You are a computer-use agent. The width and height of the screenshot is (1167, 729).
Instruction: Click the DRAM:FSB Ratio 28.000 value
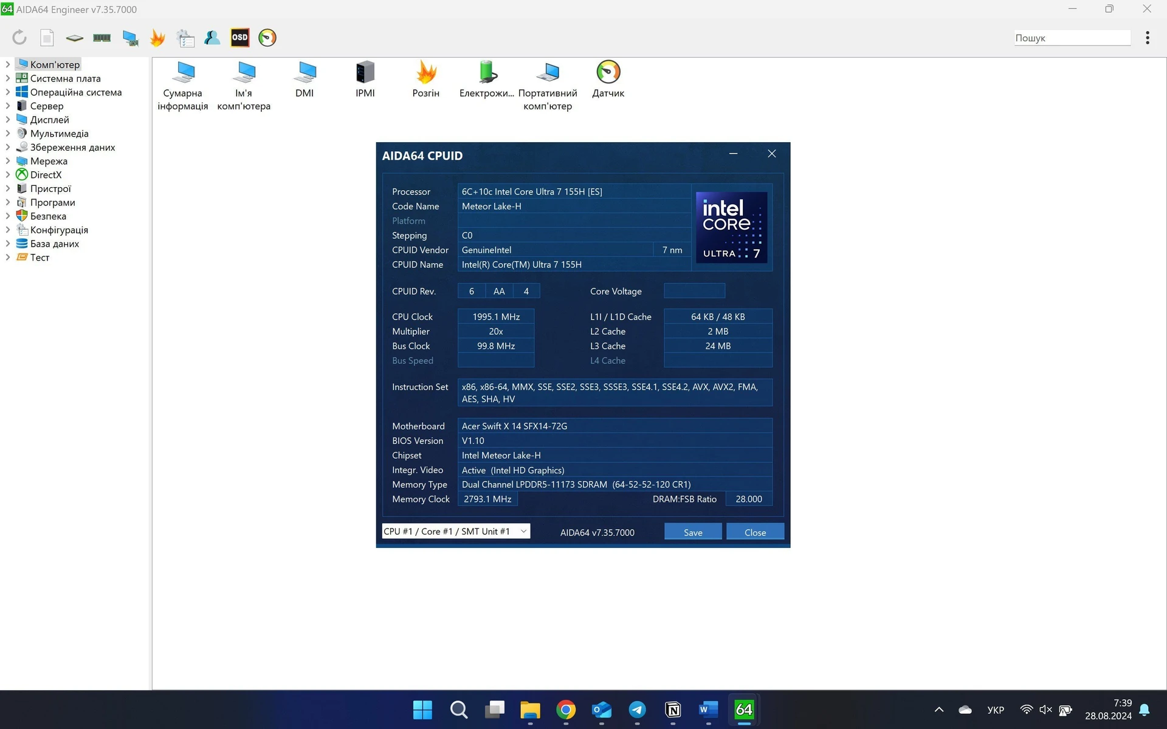coord(749,499)
